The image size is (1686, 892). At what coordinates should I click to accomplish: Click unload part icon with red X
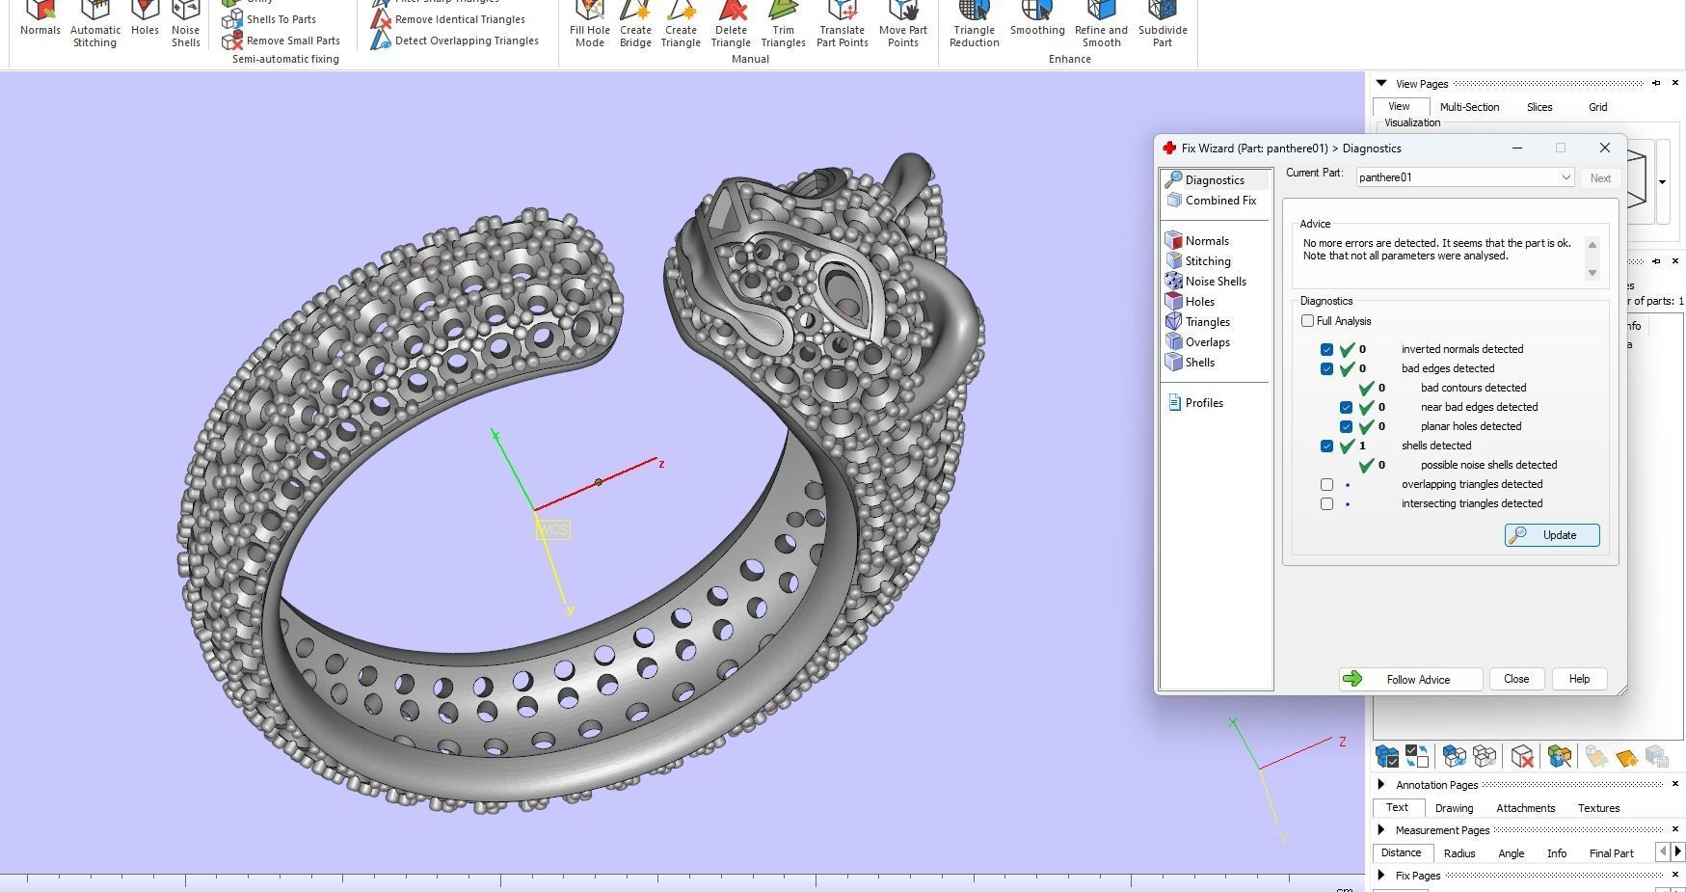click(1522, 756)
